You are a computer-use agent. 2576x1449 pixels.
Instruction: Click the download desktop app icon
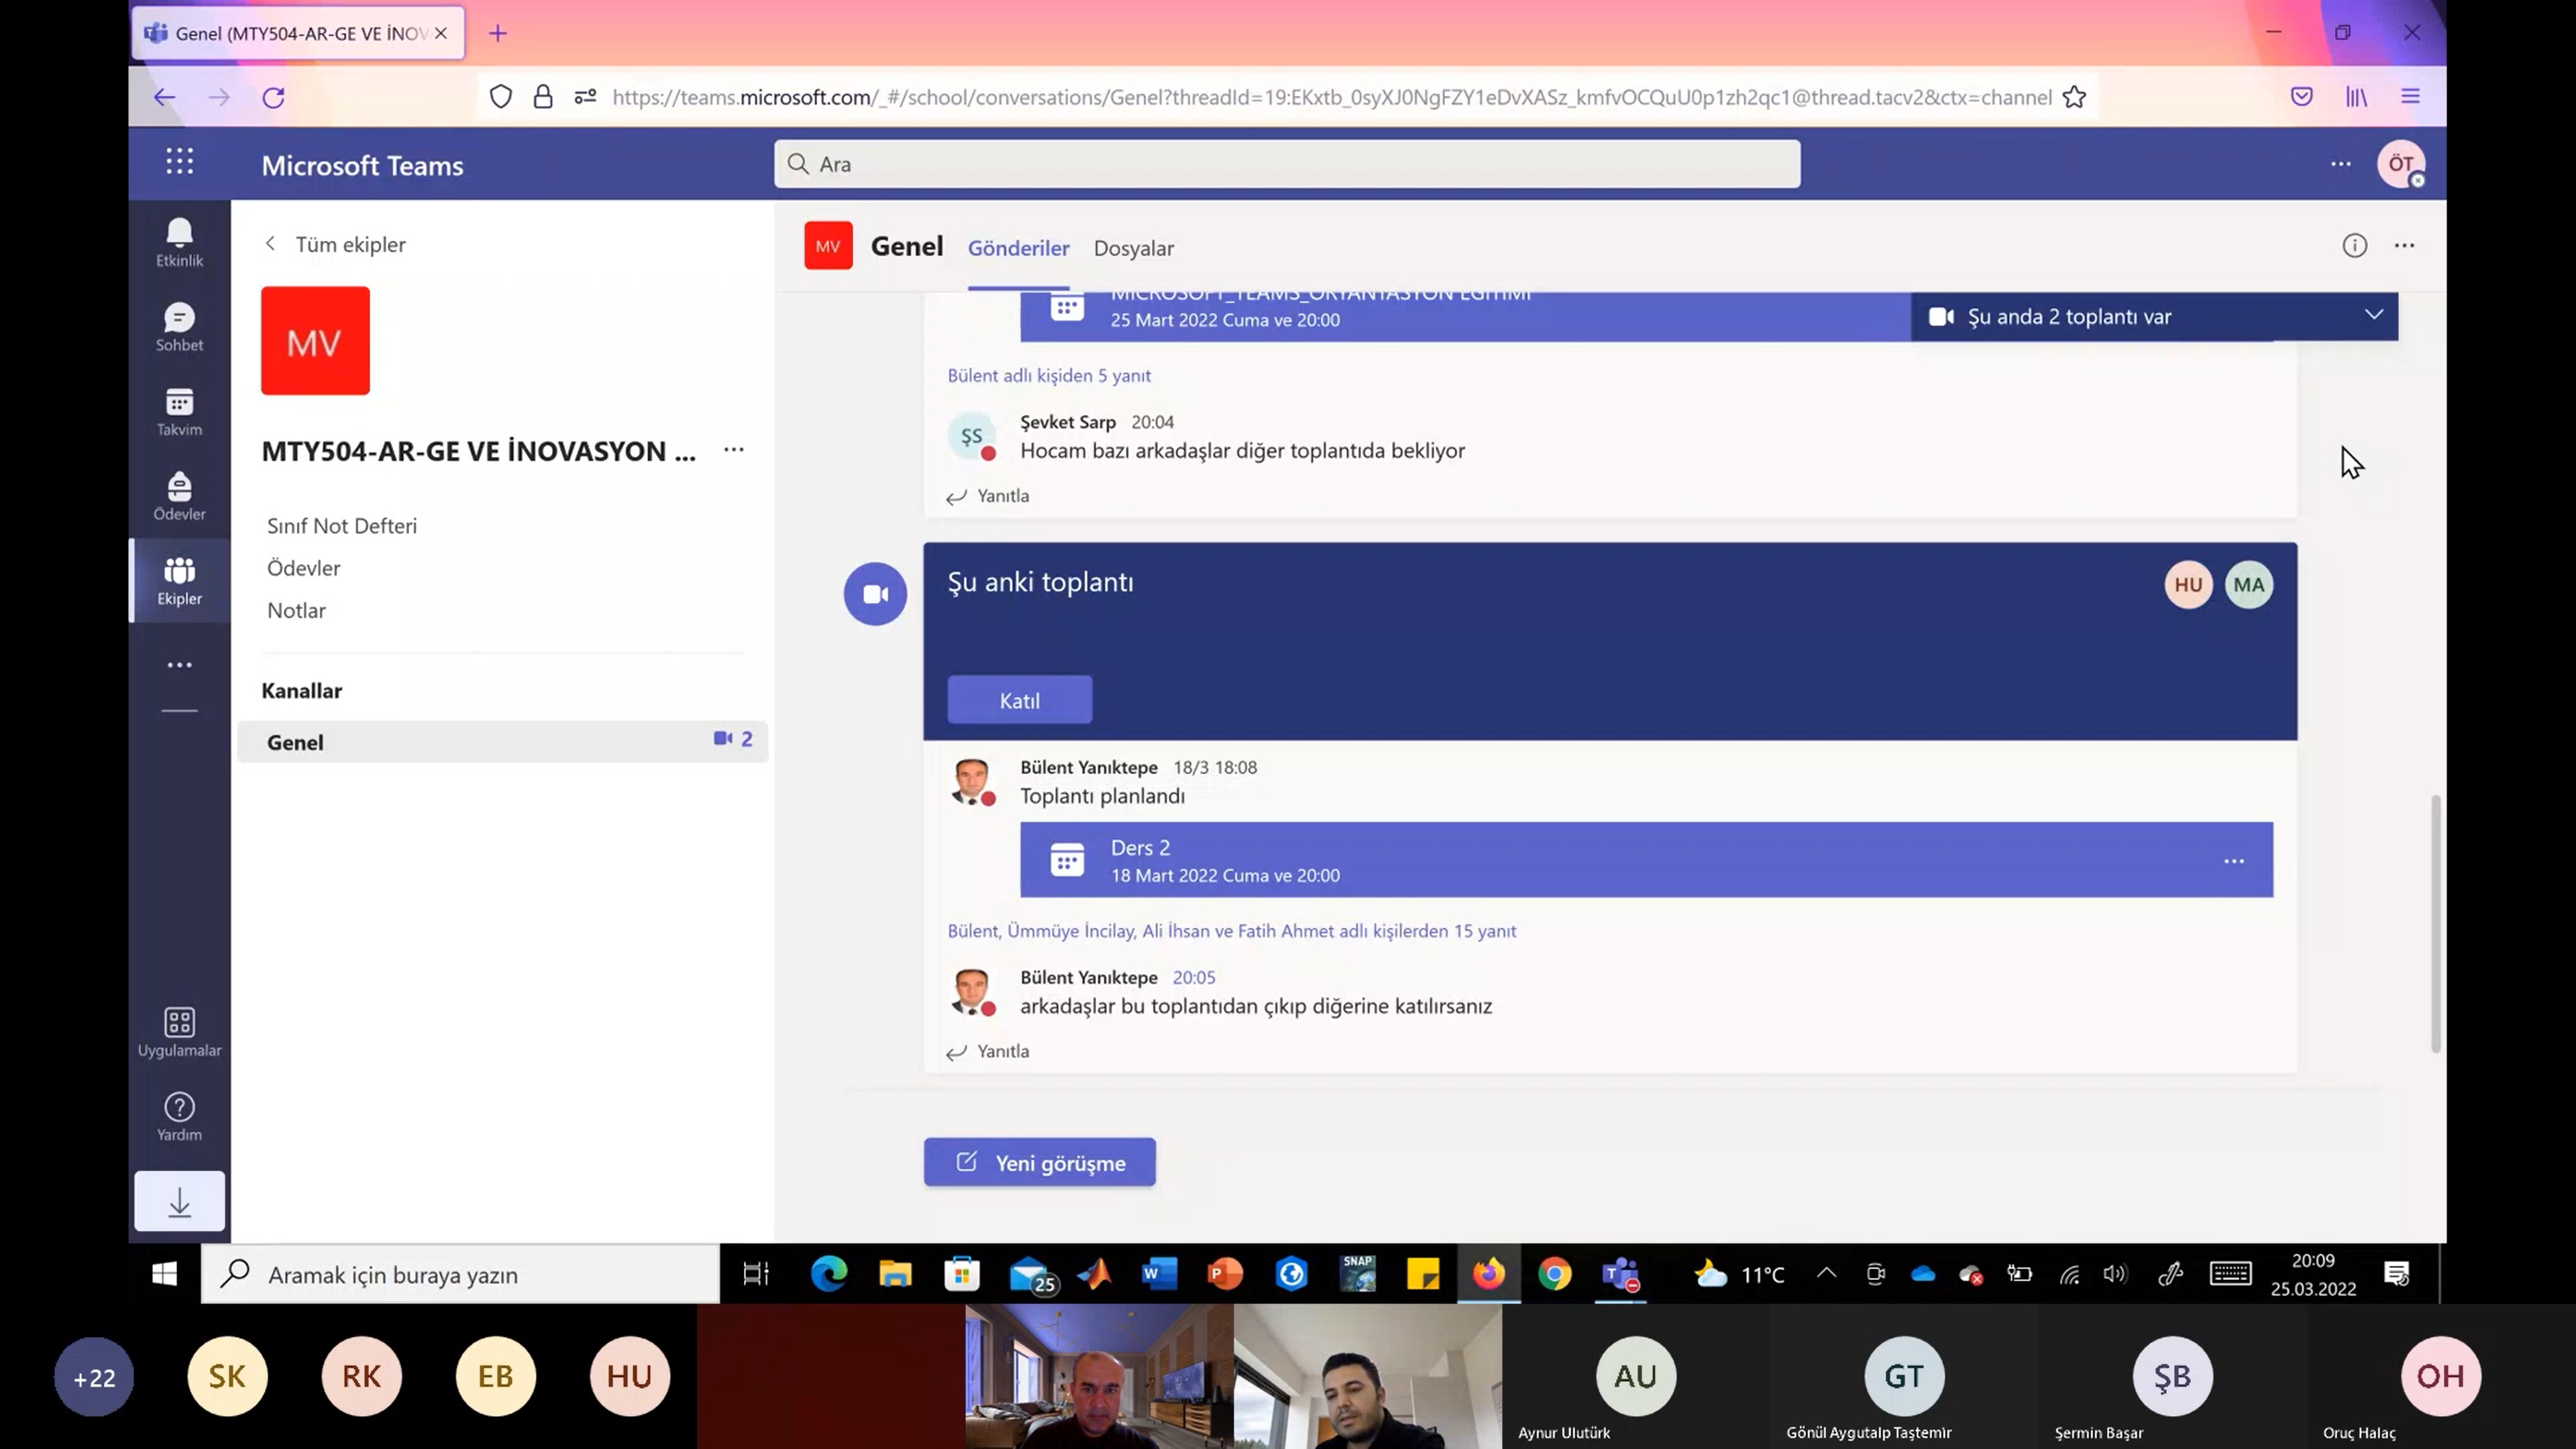point(179,1201)
